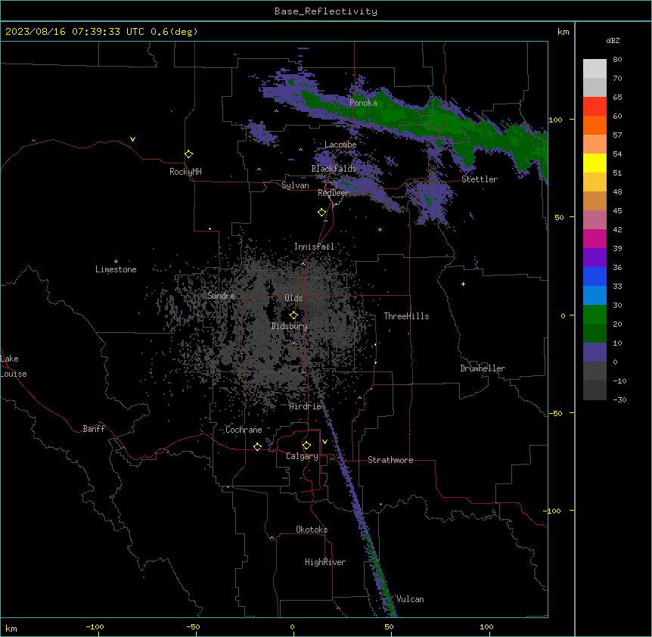
Task: Select the pink 42–45 dBZ legend swatch
Action: [x=595, y=220]
